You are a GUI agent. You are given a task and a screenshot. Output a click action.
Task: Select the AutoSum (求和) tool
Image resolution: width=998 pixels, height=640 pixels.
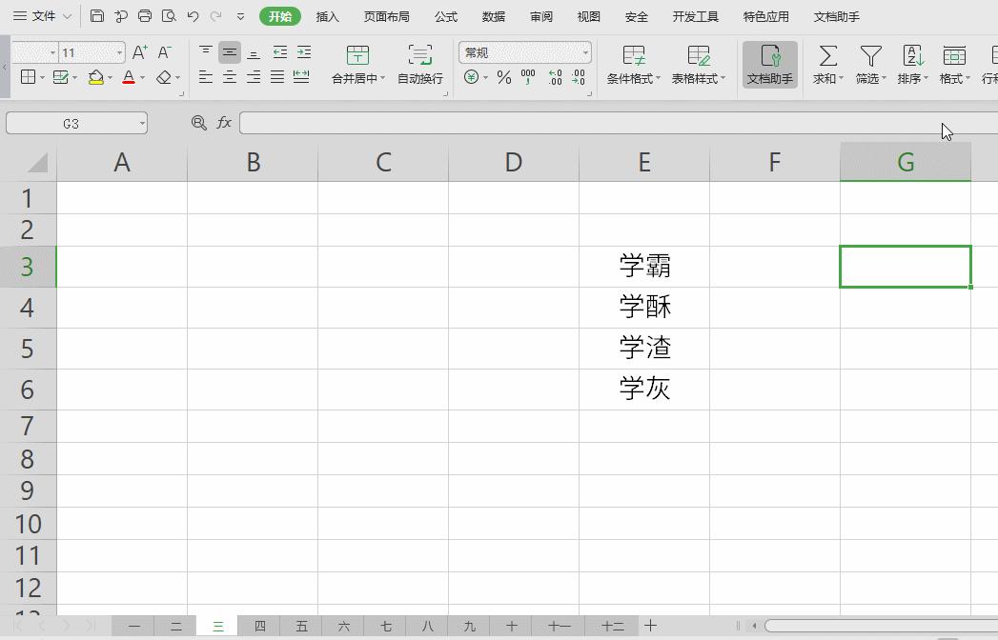point(825,64)
